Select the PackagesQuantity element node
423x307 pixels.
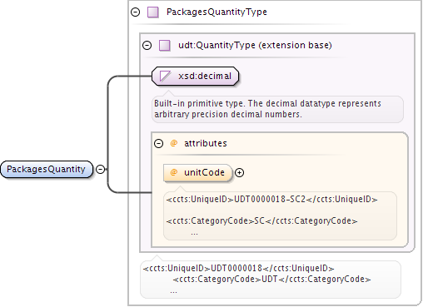point(47,169)
